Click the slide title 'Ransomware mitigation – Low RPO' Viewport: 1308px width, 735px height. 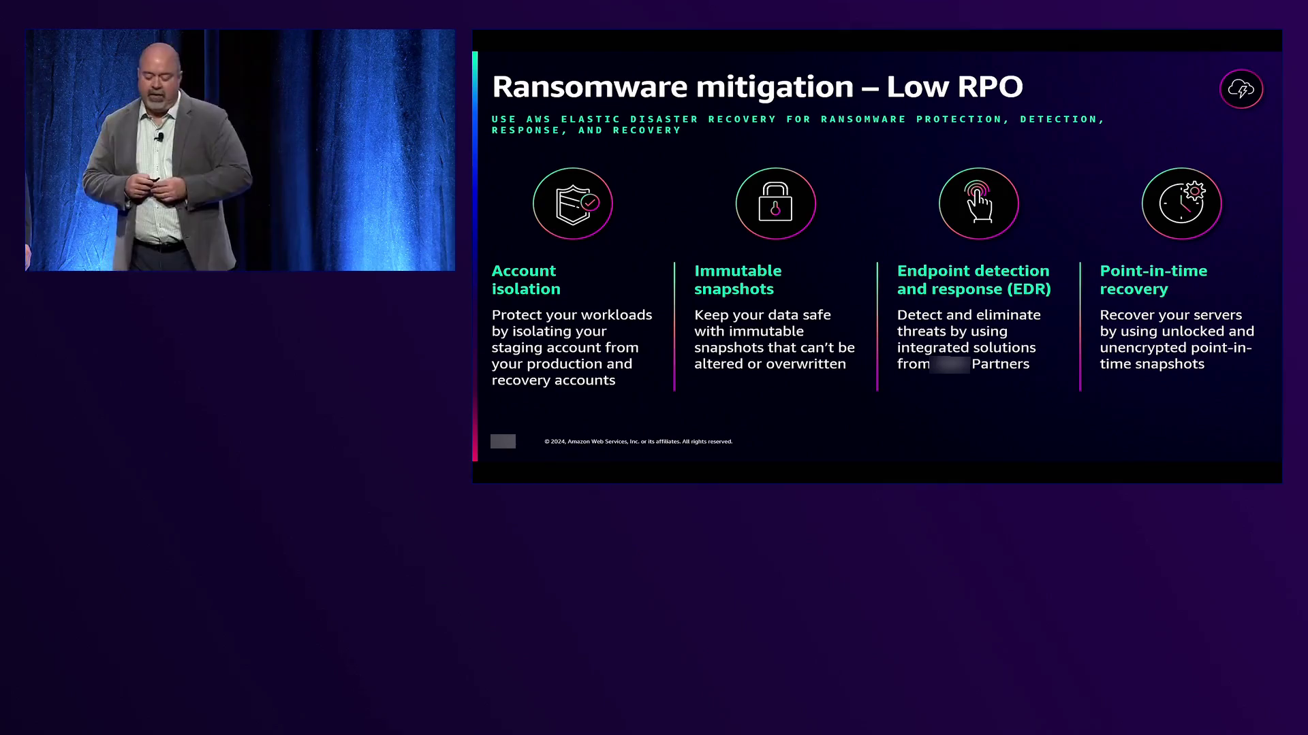tap(758, 86)
